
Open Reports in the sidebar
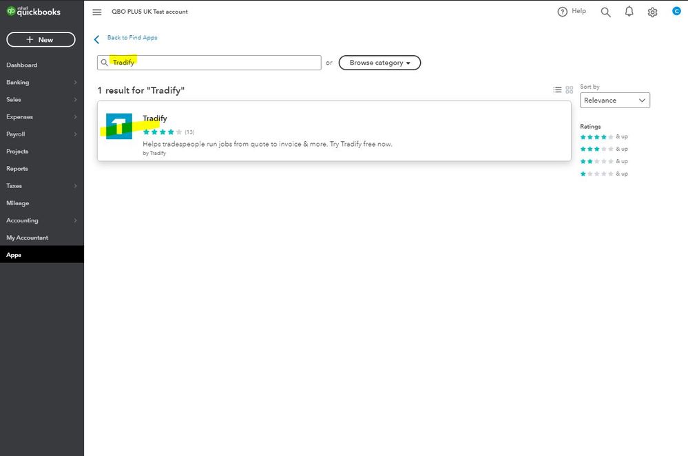pyautogui.click(x=17, y=169)
